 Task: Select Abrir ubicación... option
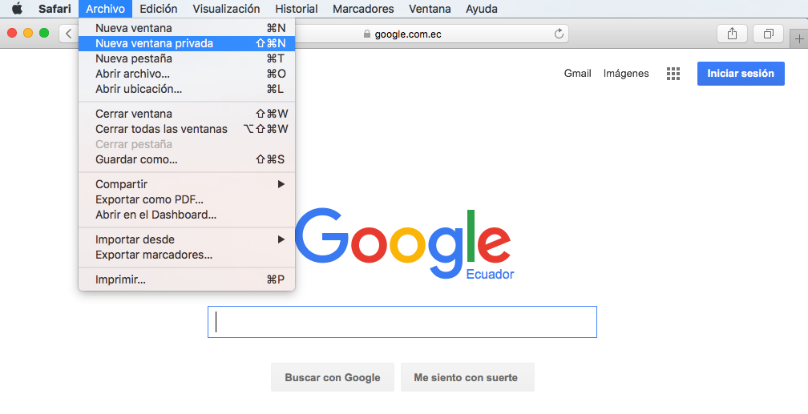click(x=187, y=89)
